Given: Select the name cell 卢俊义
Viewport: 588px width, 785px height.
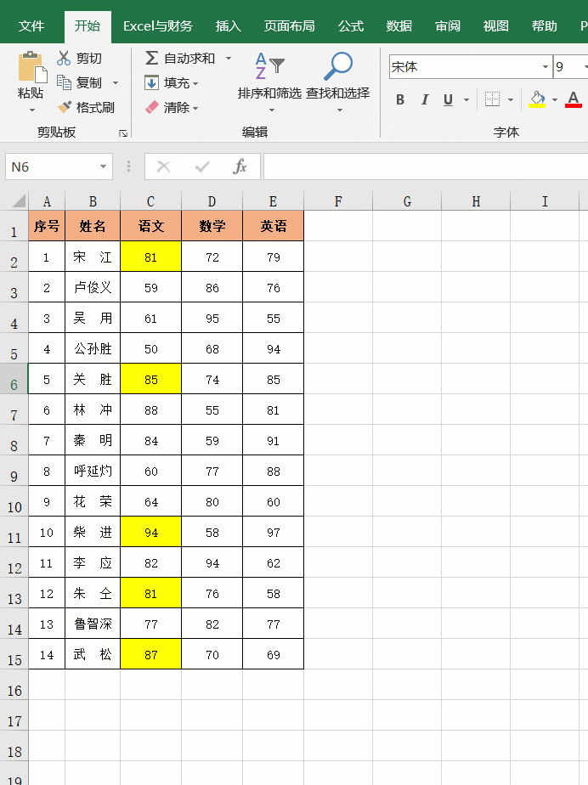Looking at the screenshot, I should tap(93, 287).
